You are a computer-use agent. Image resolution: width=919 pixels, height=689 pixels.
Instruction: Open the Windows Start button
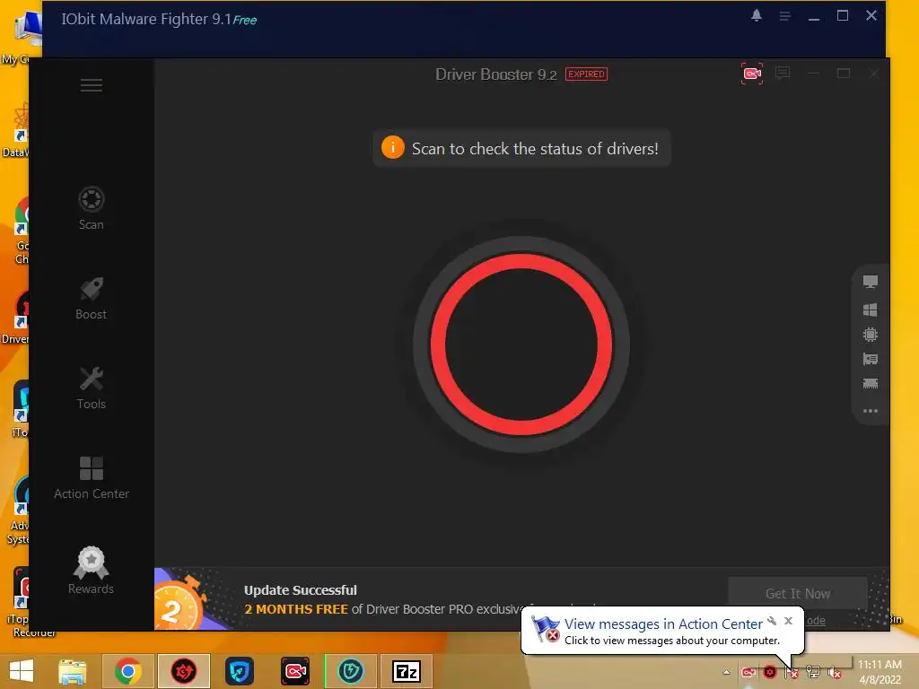coord(22,671)
